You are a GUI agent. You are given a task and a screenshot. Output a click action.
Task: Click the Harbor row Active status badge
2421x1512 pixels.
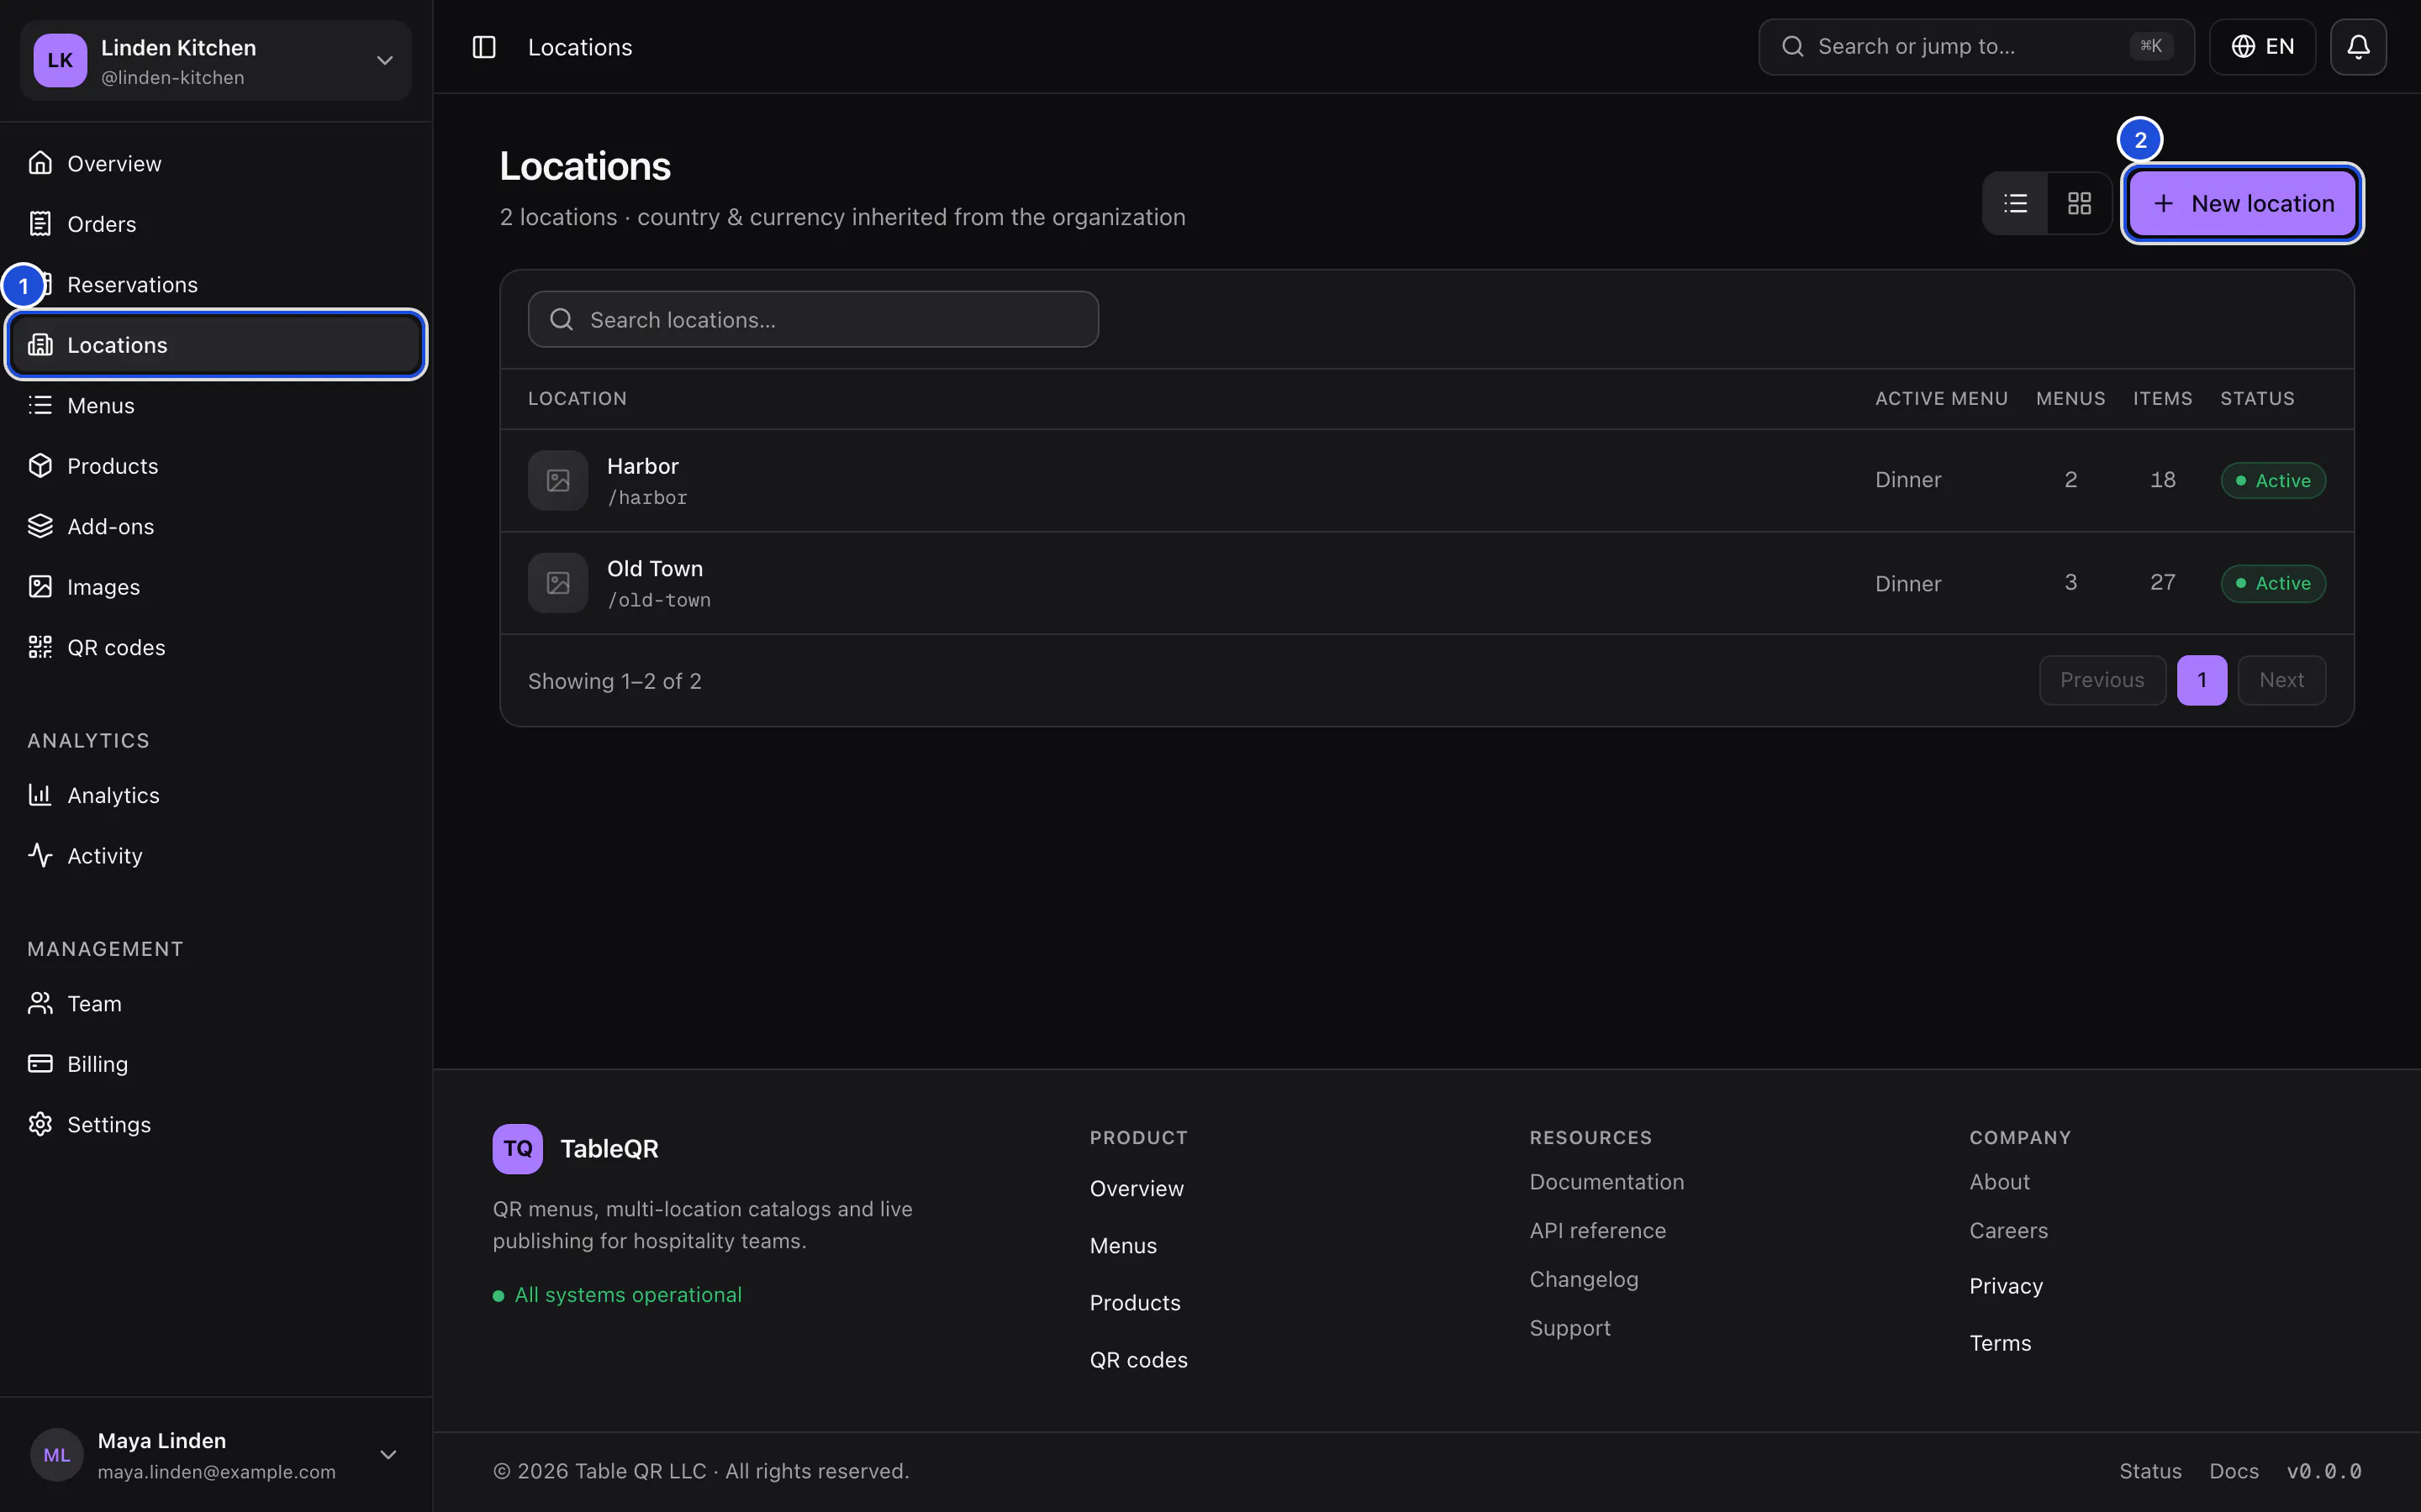pos(2273,481)
